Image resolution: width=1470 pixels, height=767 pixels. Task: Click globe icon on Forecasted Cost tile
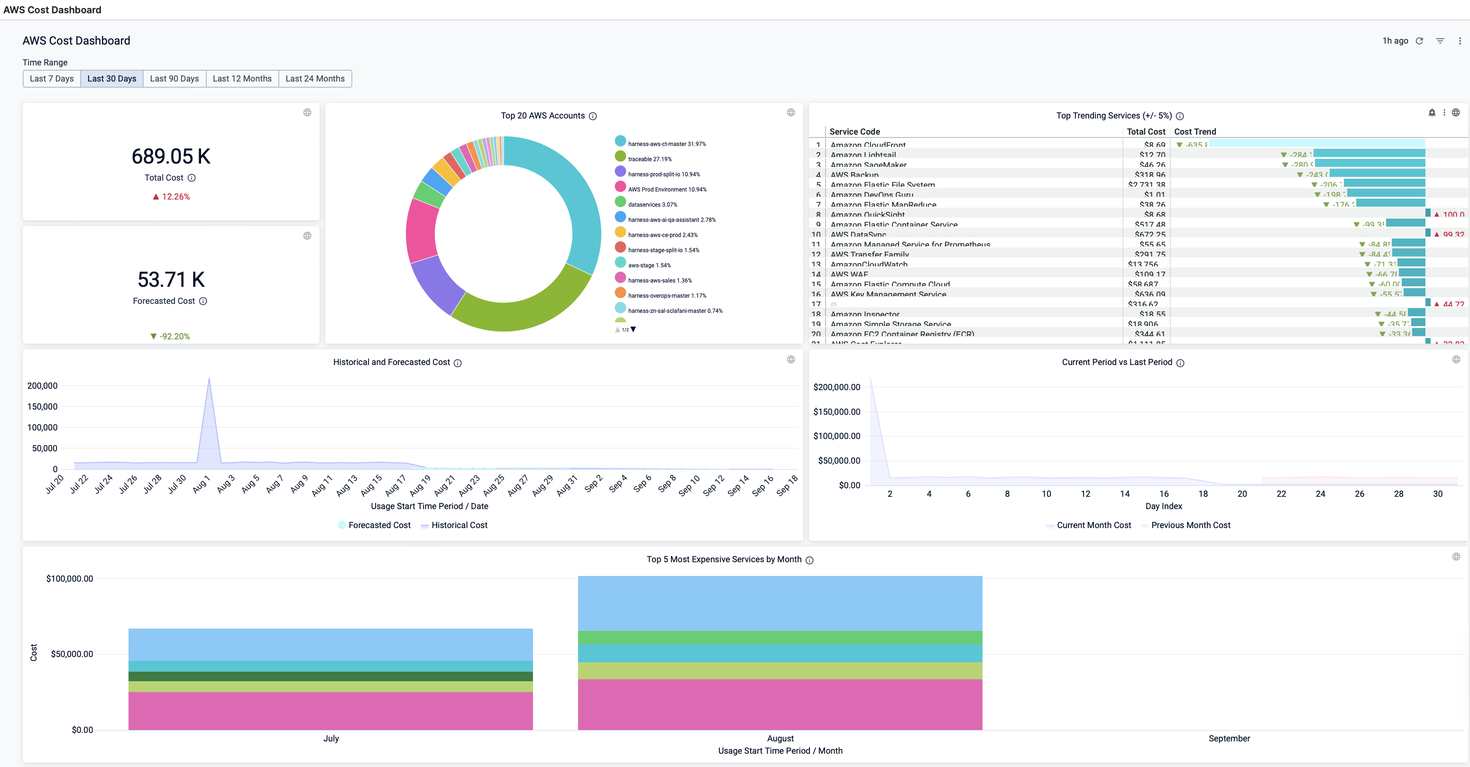[x=307, y=236]
